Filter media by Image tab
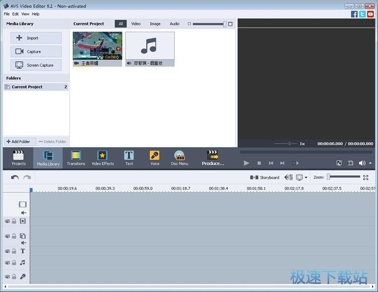The width and height of the screenshot is (378, 292). coord(155,24)
